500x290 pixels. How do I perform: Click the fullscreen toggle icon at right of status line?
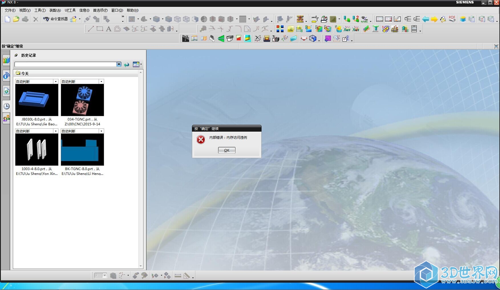(496, 46)
